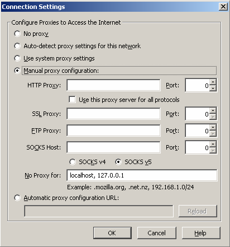Click the 'Configure Proxies to Access the Internet' heading
Screen dimensions: 230x247
pyautogui.click(x=66, y=22)
